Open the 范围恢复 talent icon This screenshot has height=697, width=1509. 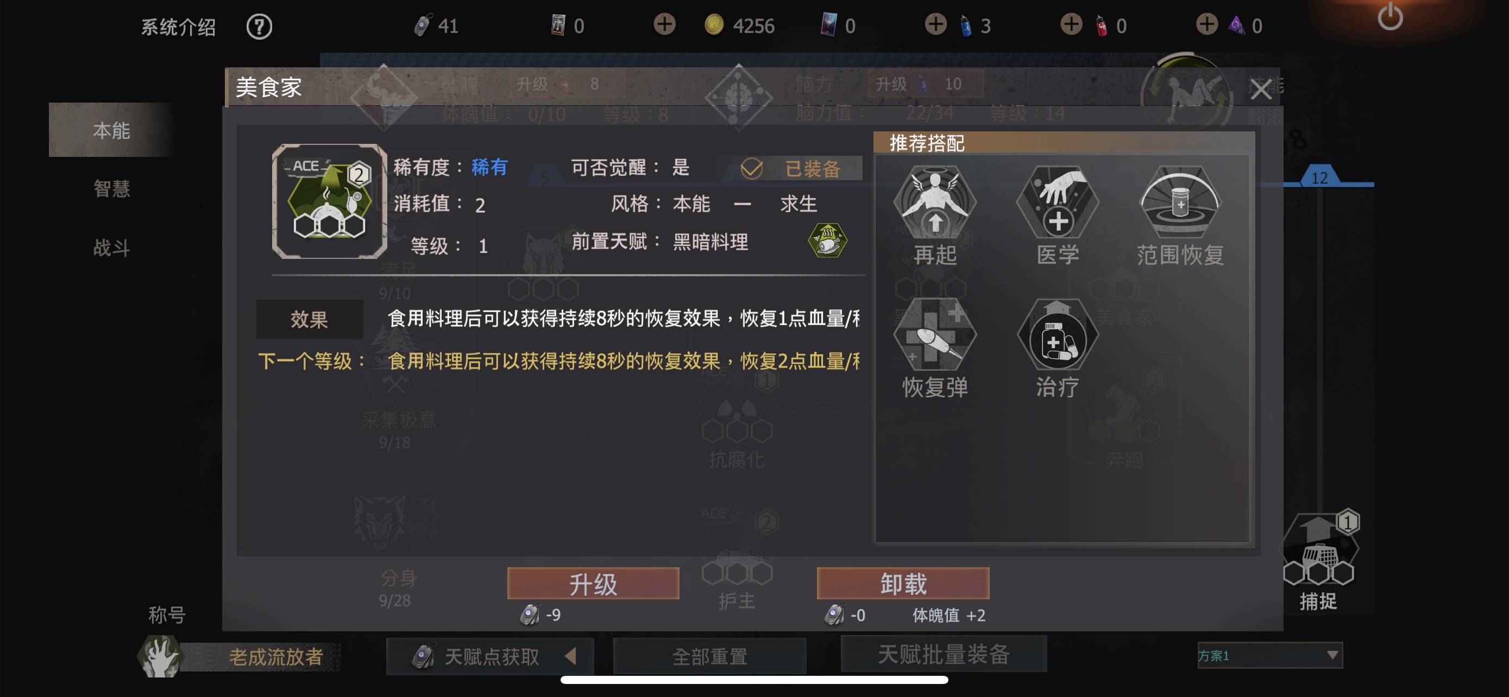pyautogui.click(x=1180, y=202)
